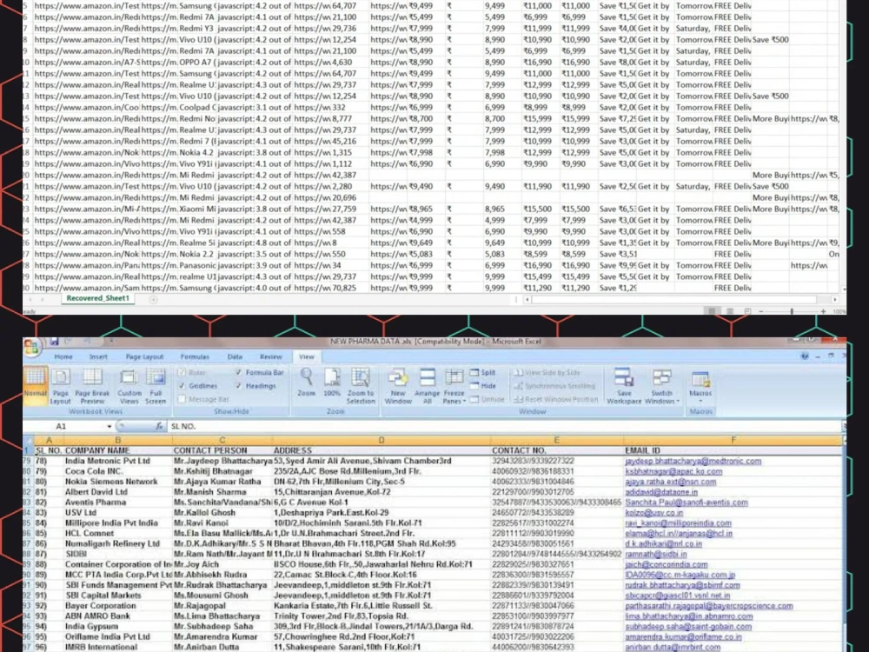Open email link Sanchita.Paul@sanofi-aventis.com
The width and height of the screenshot is (869, 652).
pyautogui.click(x=687, y=502)
